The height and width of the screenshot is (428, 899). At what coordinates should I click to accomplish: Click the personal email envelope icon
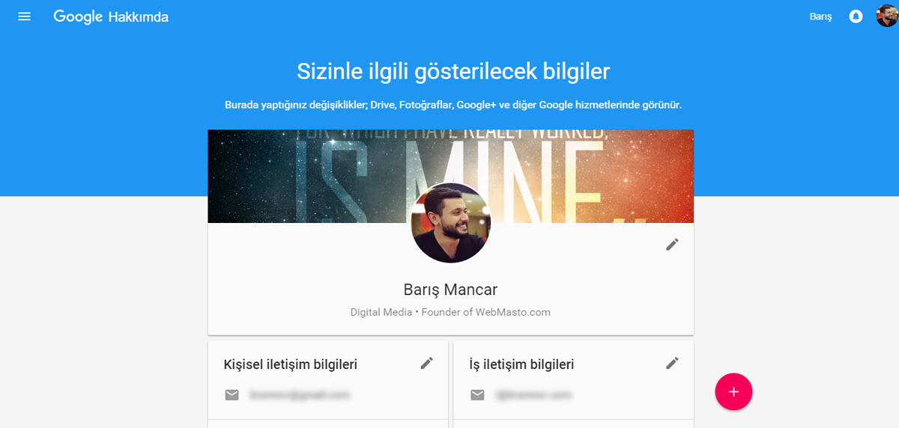pyautogui.click(x=232, y=394)
